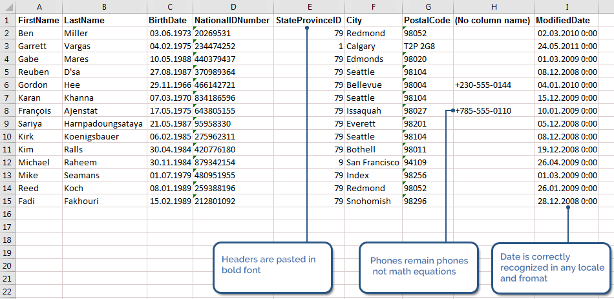Select row 1 header
This screenshot has width=614, height=299.
coord(8,21)
